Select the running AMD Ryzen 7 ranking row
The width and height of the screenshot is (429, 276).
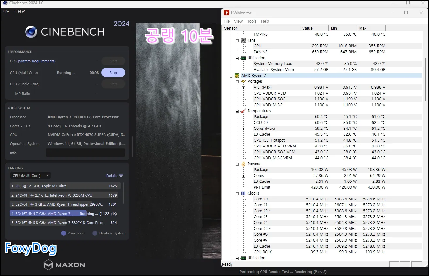click(65, 214)
